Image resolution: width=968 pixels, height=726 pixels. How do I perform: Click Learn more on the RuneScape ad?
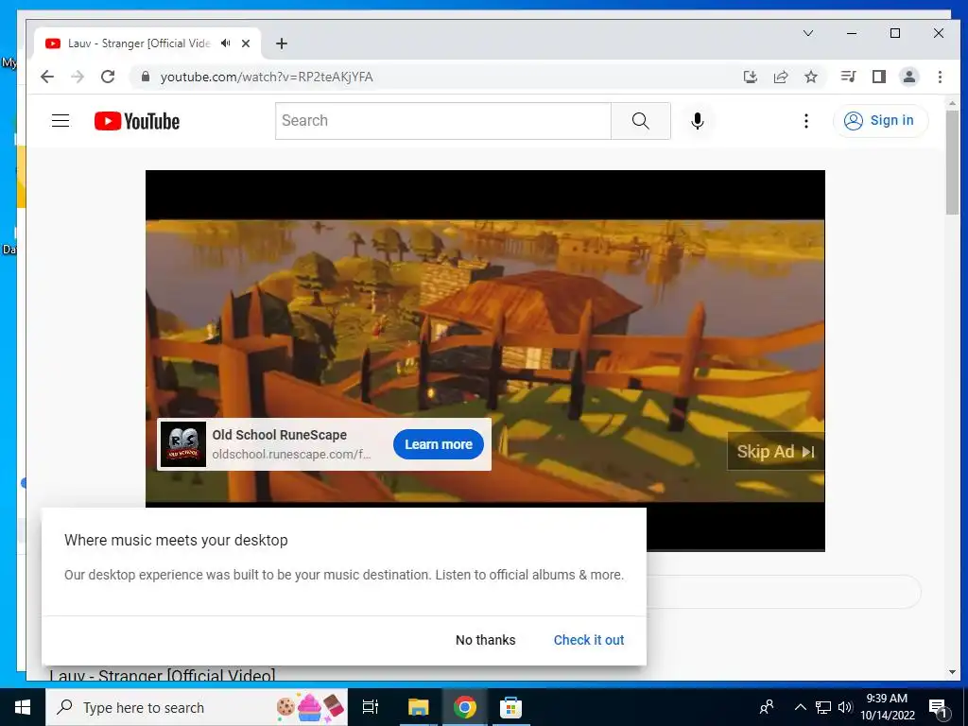(439, 444)
